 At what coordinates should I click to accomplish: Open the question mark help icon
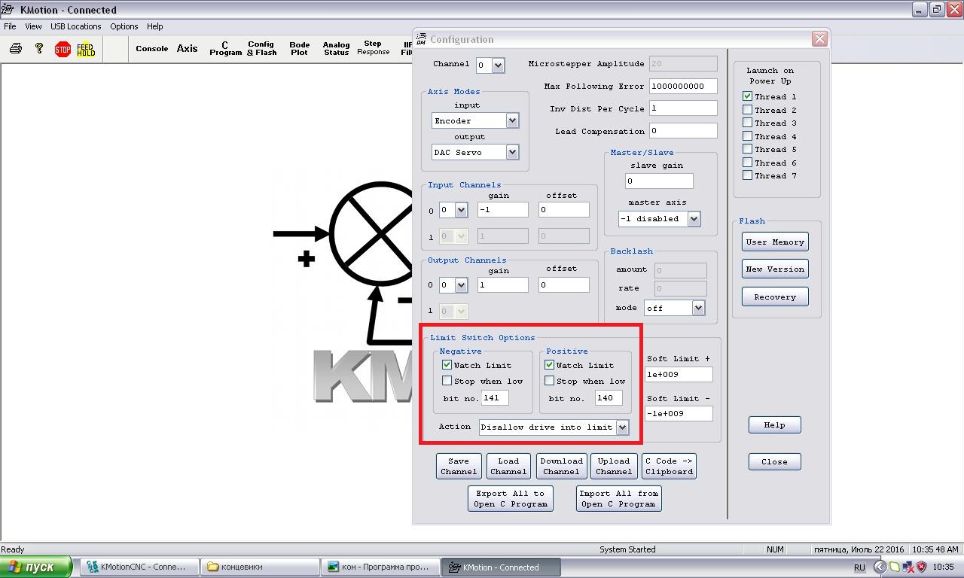(x=39, y=49)
